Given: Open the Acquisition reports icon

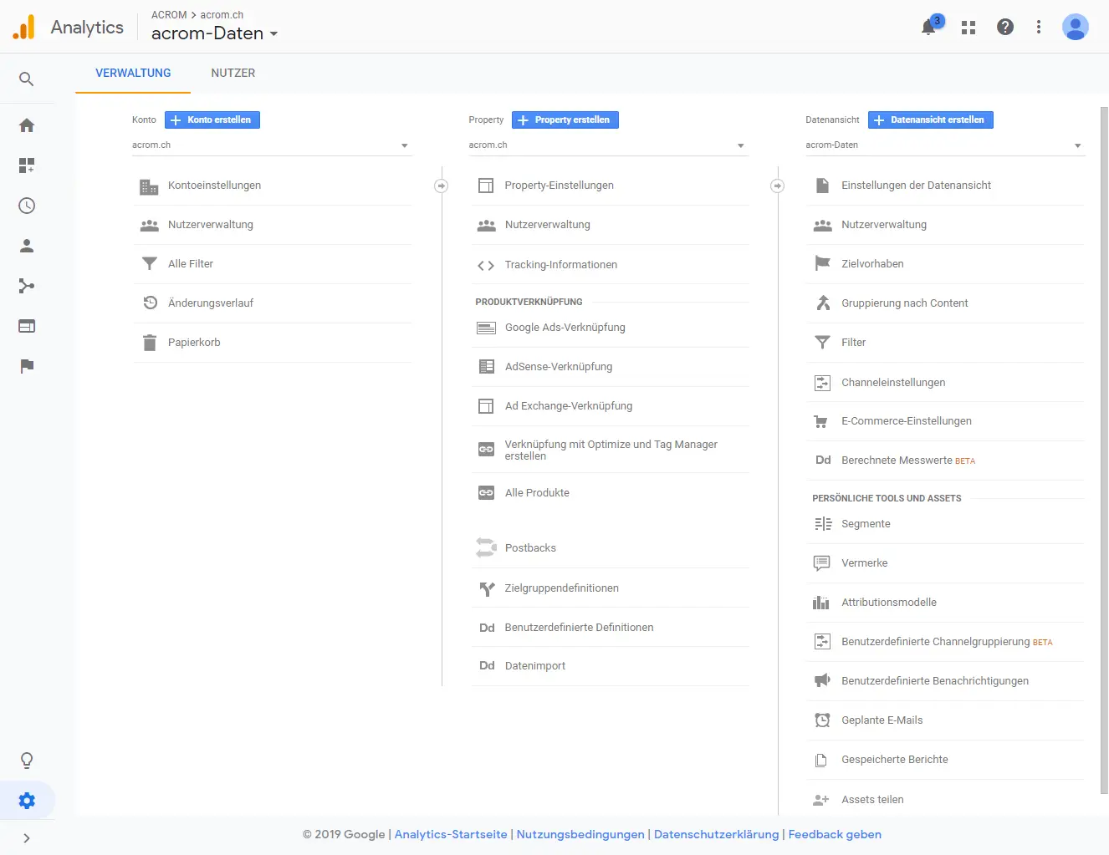Looking at the screenshot, I should point(26,286).
